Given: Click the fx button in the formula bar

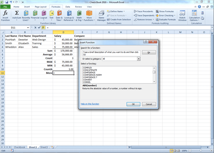Looking at the screenshot, I should pos(43,28).
